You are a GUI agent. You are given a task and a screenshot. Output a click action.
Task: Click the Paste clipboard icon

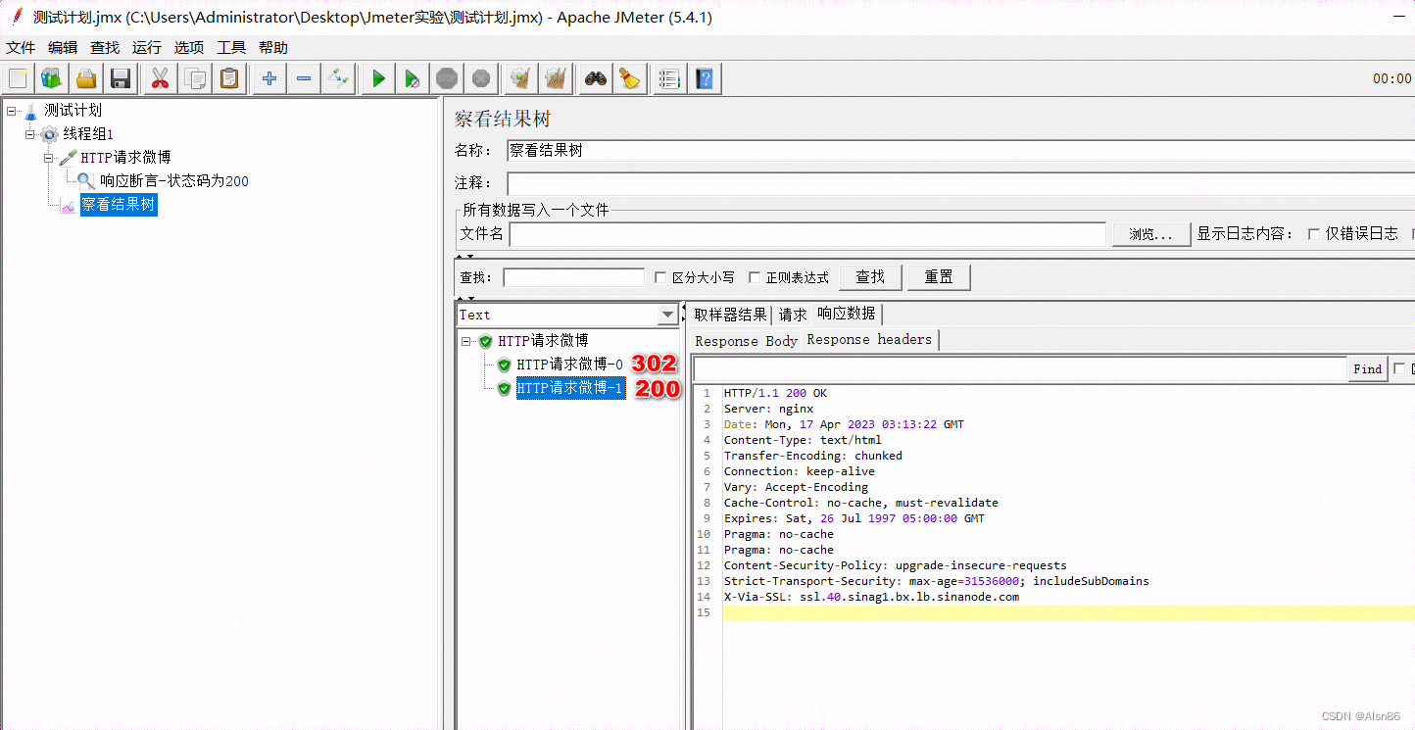pos(229,79)
